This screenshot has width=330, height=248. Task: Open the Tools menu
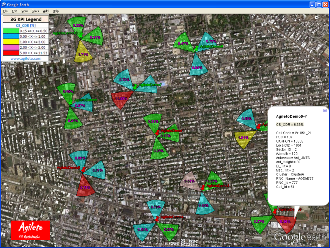point(35,11)
